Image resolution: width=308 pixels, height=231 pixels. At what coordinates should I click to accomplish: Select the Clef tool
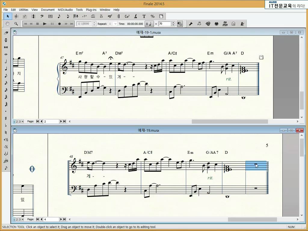42,16
